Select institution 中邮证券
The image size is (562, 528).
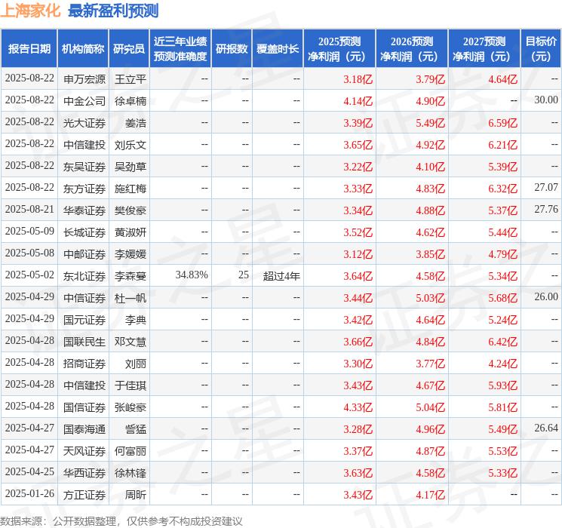[x=84, y=253]
